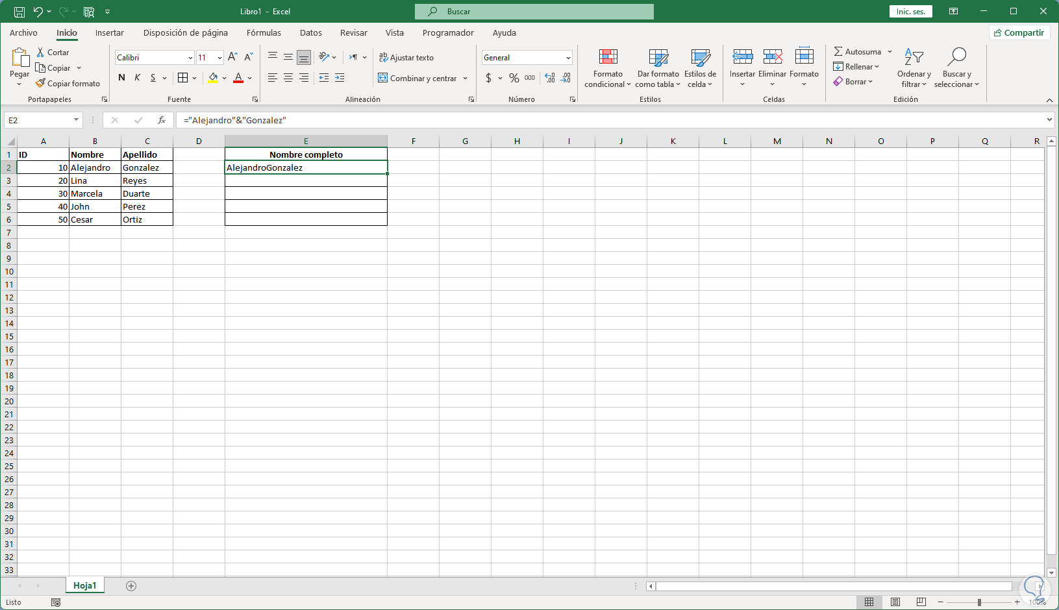Click Combinar y centrar button
The width and height of the screenshot is (1059, 610).
417,79
